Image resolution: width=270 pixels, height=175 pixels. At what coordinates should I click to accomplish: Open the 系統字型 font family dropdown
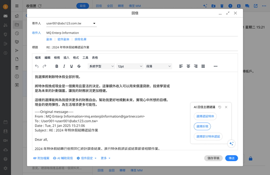[101, 66]
